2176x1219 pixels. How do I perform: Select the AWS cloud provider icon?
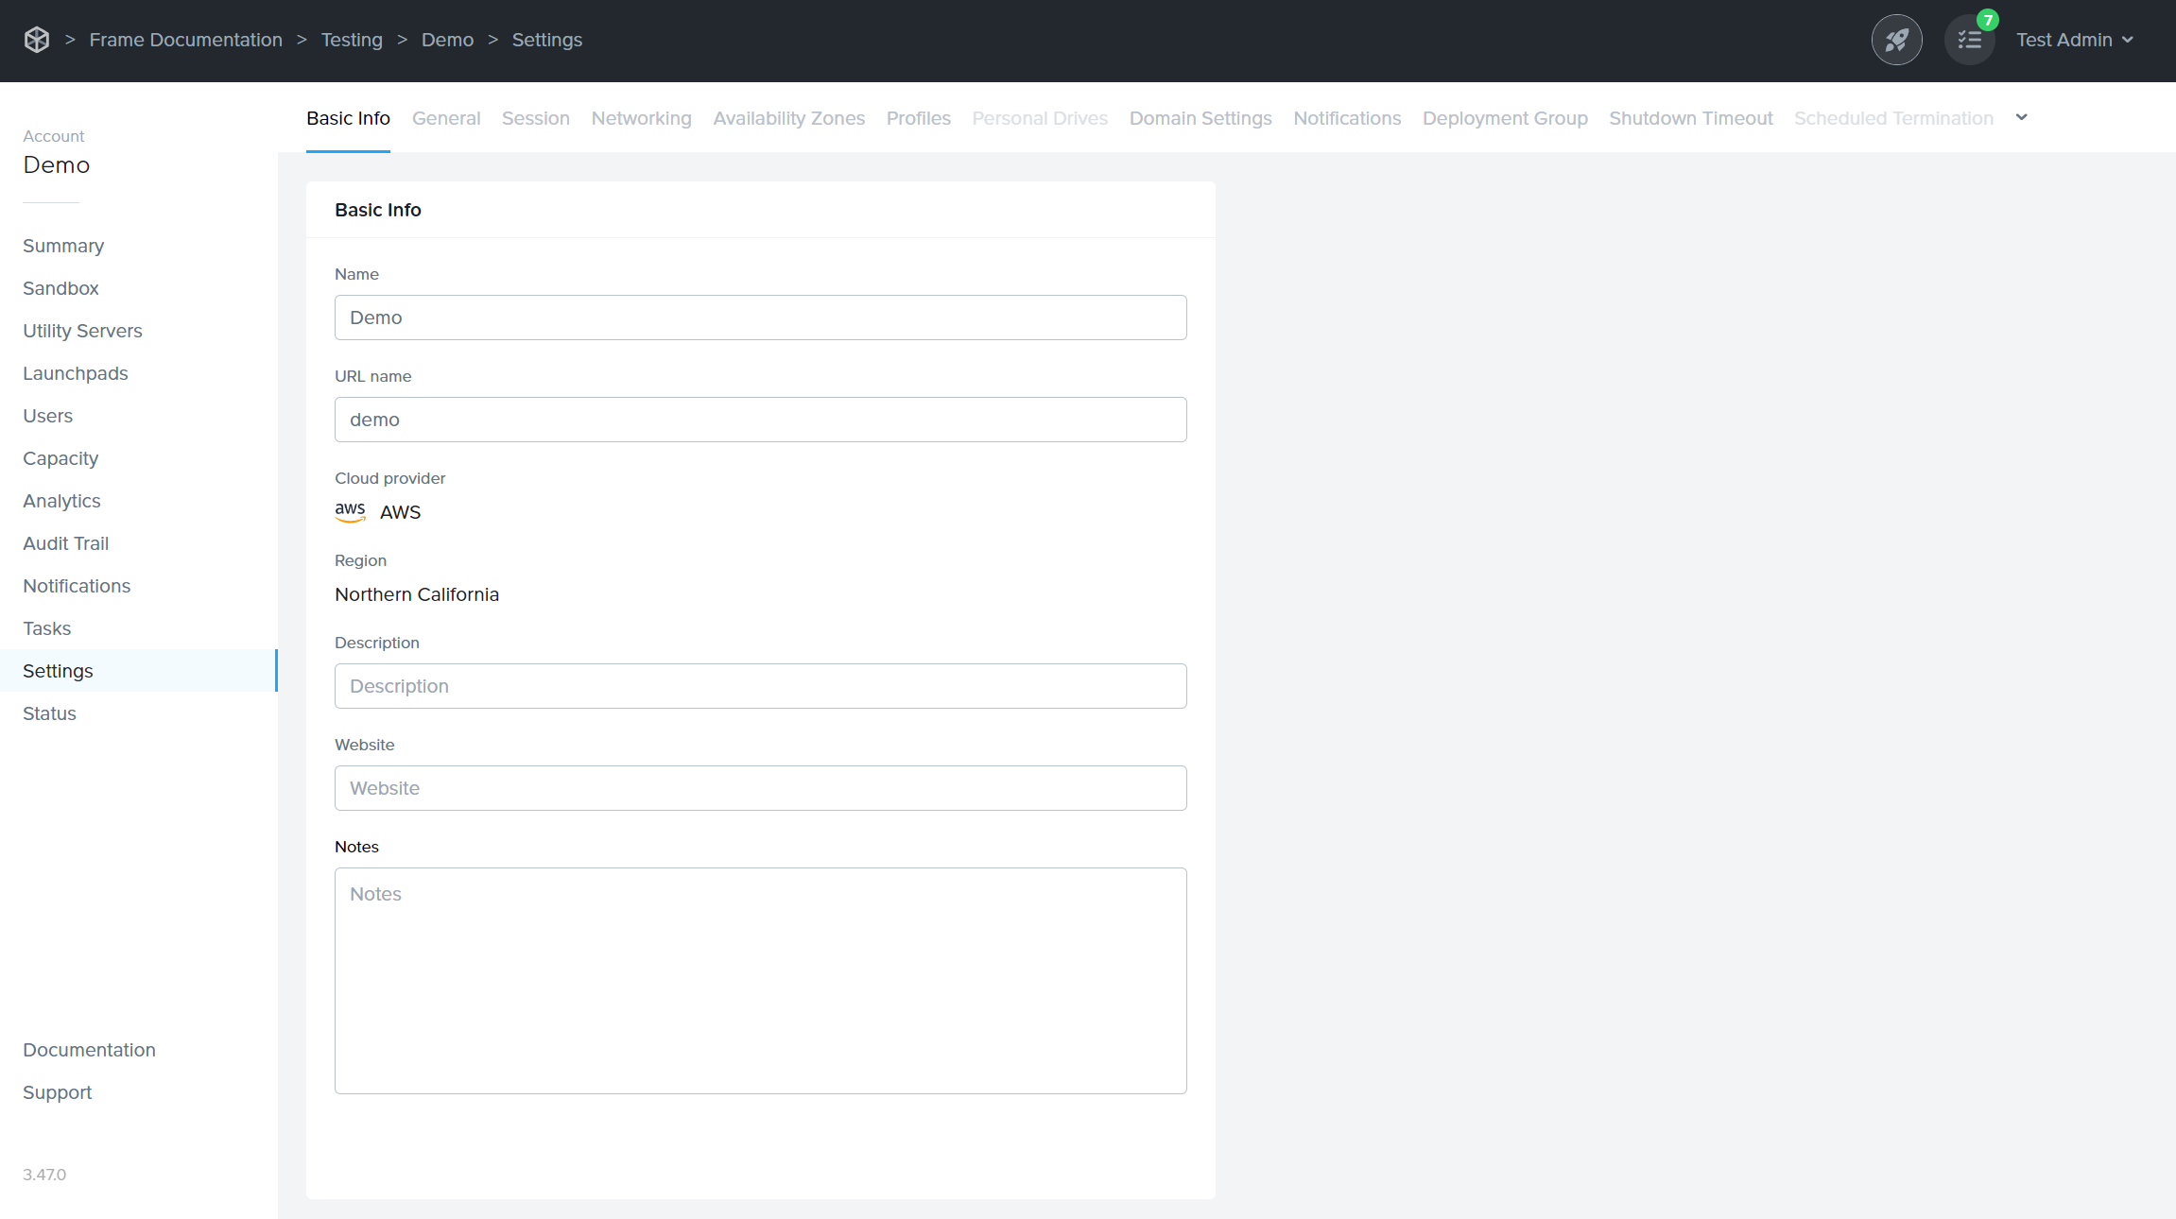(350, 511)
